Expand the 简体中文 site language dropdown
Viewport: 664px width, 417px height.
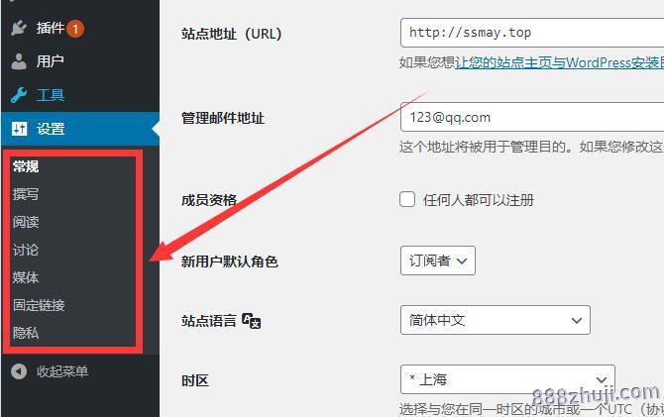coord(496,320)
